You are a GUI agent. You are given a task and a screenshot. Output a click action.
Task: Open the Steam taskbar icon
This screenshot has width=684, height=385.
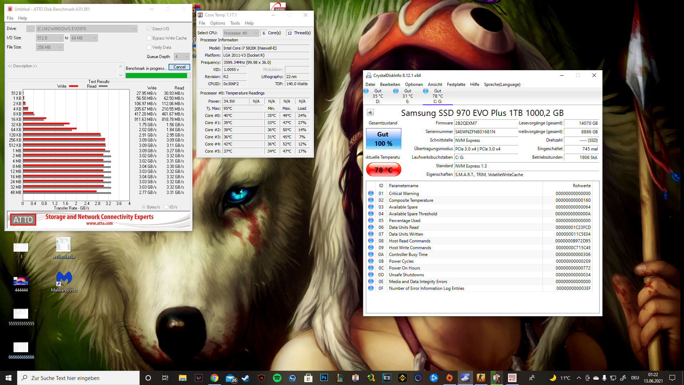pyautogui.click(x=245, y=378)
